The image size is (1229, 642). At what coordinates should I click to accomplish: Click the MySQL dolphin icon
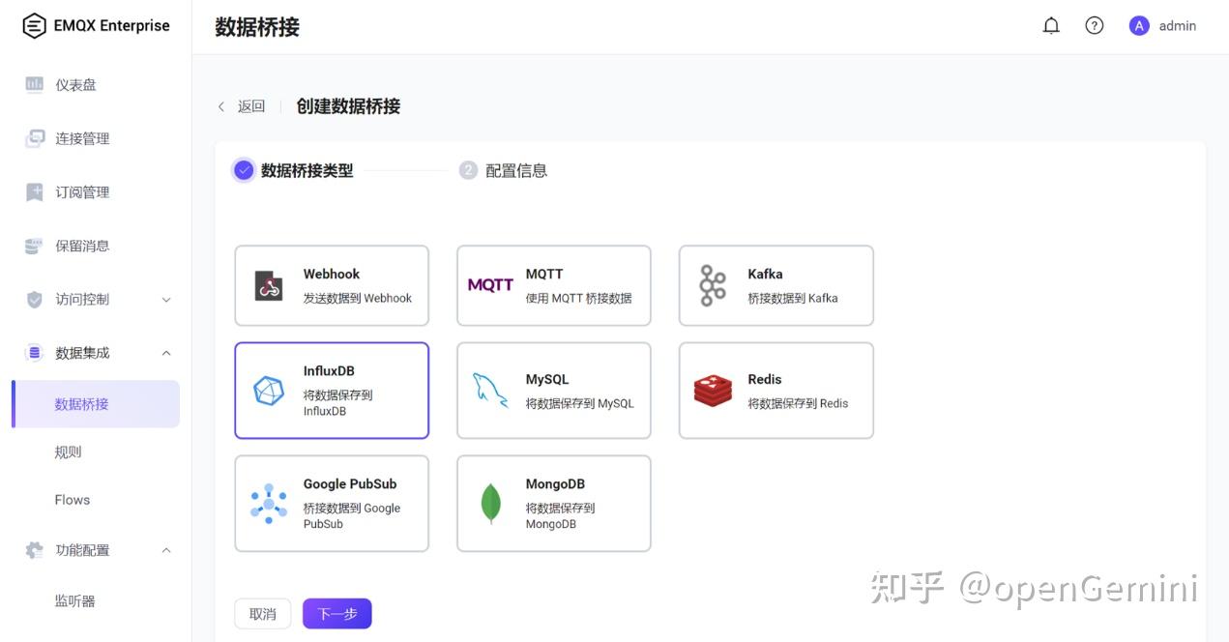point(490,391)
